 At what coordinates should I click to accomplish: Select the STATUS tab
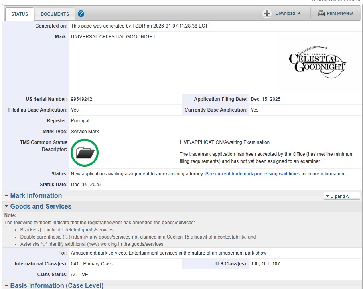(x=20, y=14)
